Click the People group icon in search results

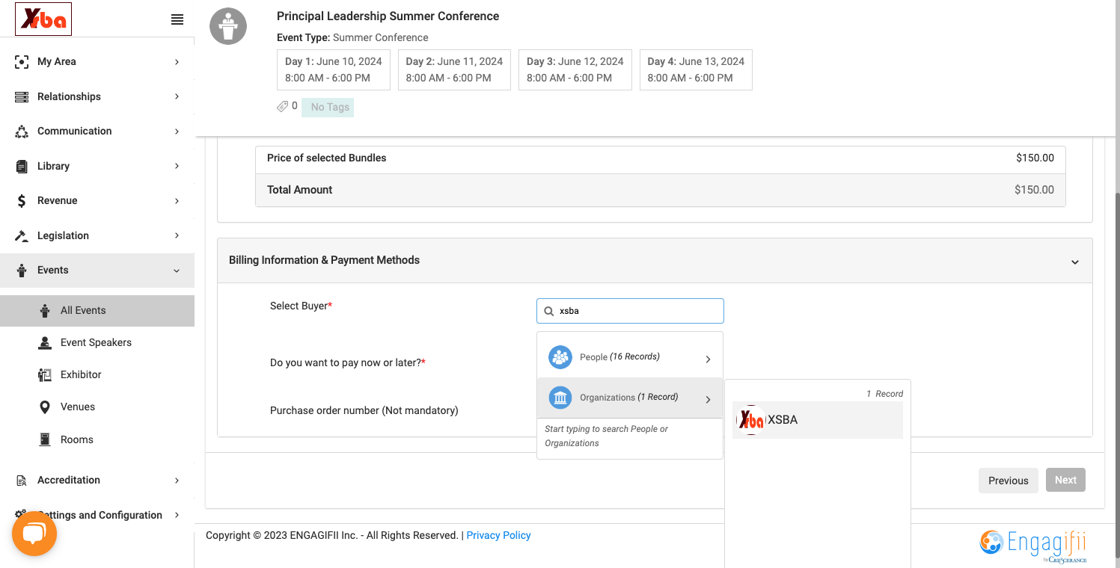(560, 357)
